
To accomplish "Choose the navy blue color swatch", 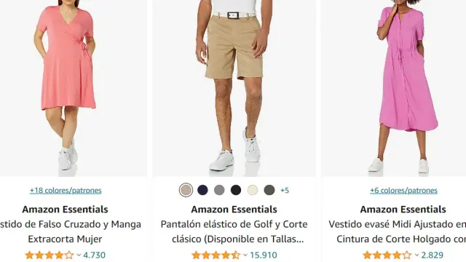I will click(x=202, y=190).
